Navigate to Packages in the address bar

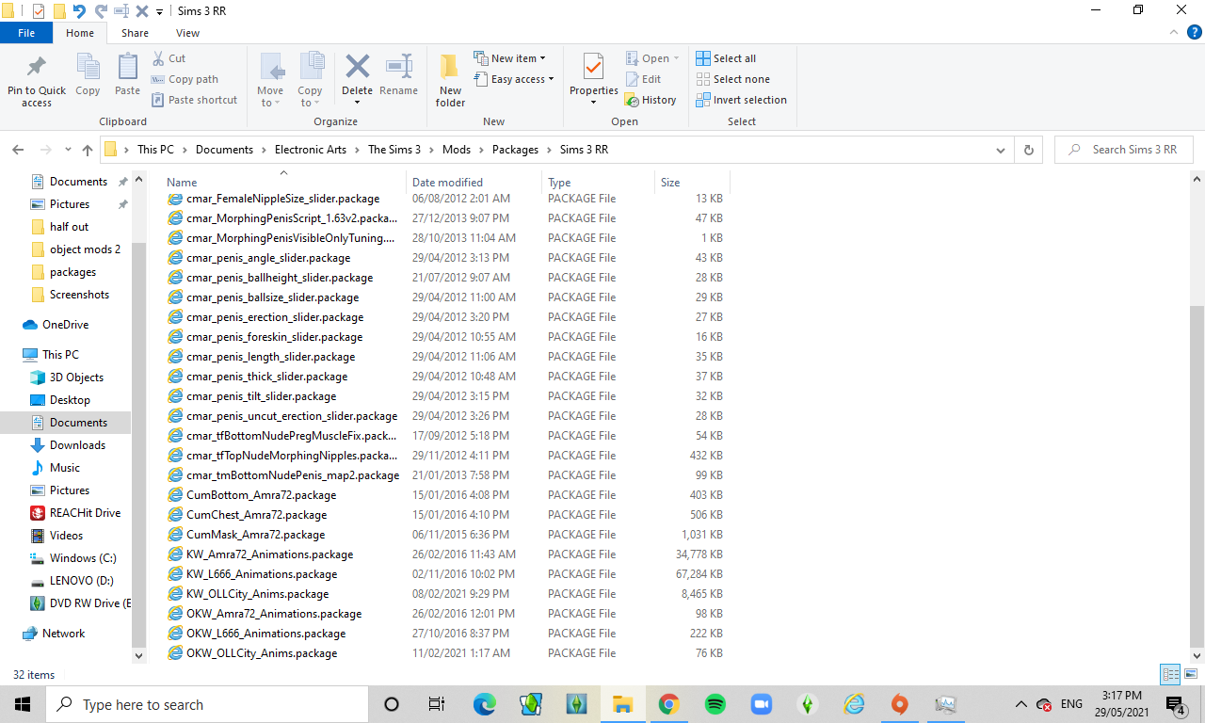[515, 150]
